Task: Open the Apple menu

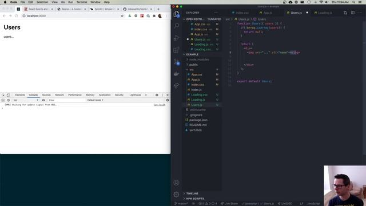Action: point(5,2)
